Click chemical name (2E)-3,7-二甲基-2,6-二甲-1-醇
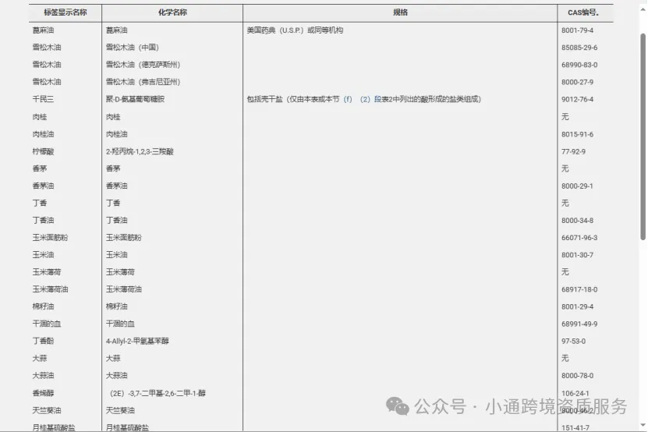 point(158,393)
